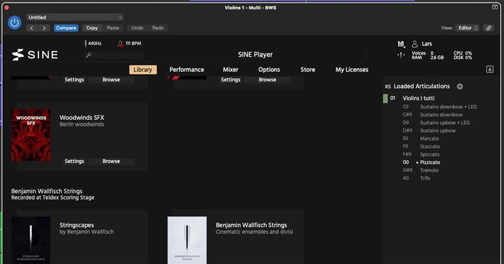Click Settings under Woodwinds SFX

[x=74, y=161]
